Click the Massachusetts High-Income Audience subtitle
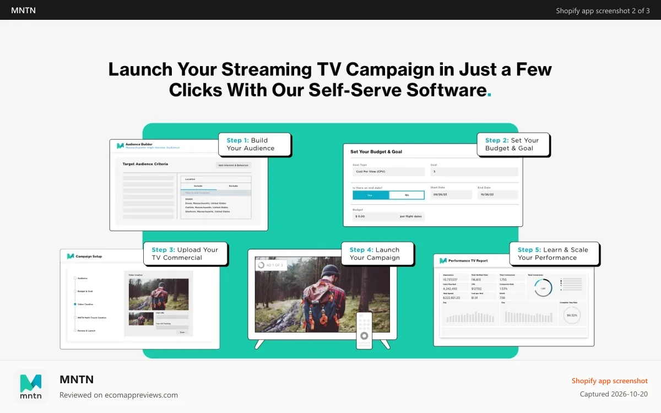661x413 pixels. point(153,148)
